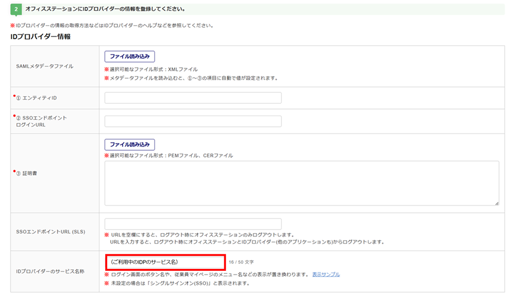Click the SAML metadata ファイル読み込み button
The height and width of the screenshot is (294, 515).
pyautogui.click(x=130, y=56)
